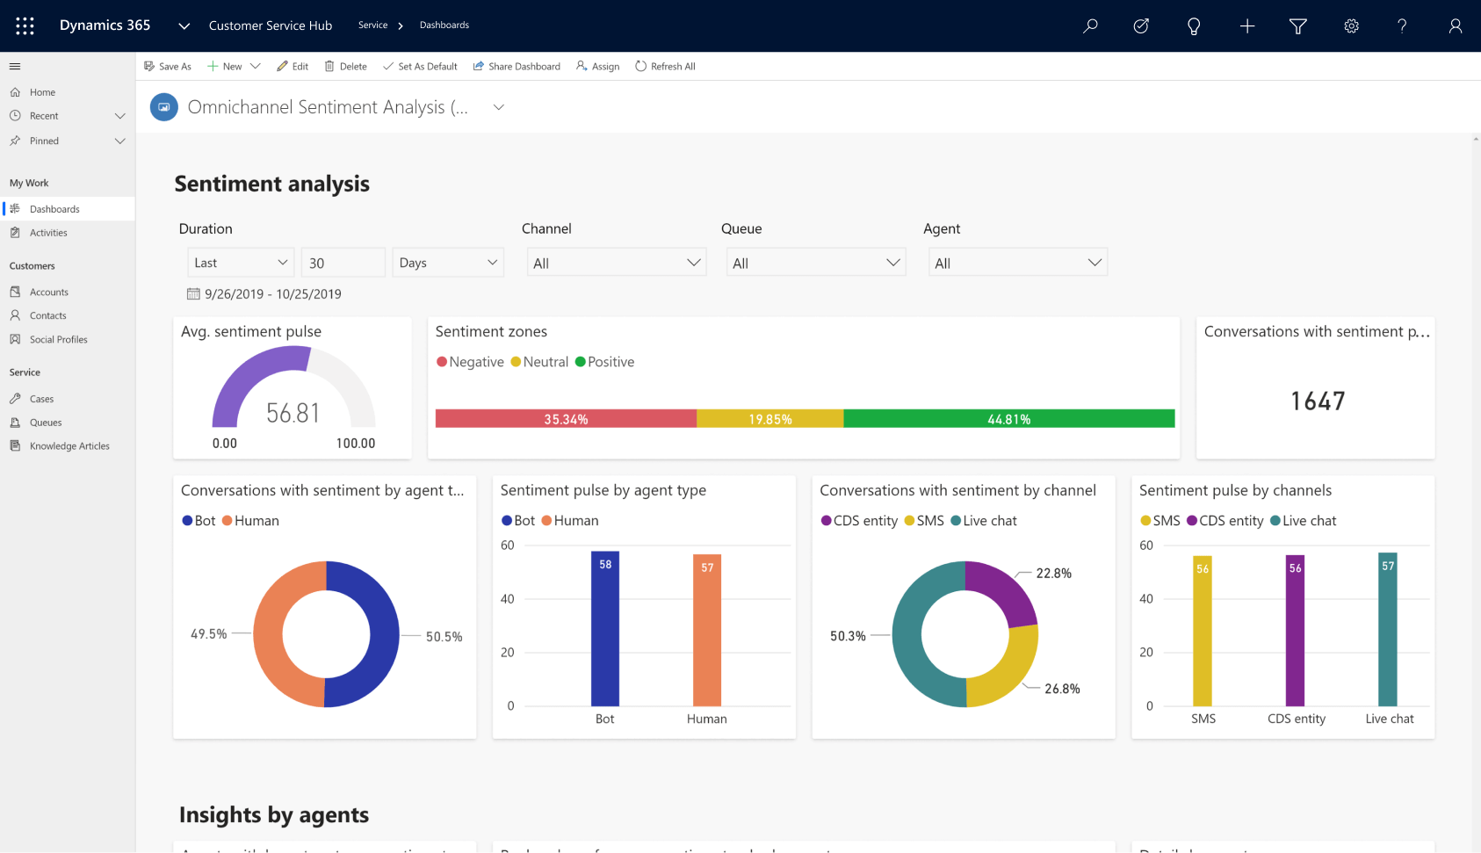1481x853 pixels.
Task: Click the lightbulb assistant icon
Action: 1194,25
